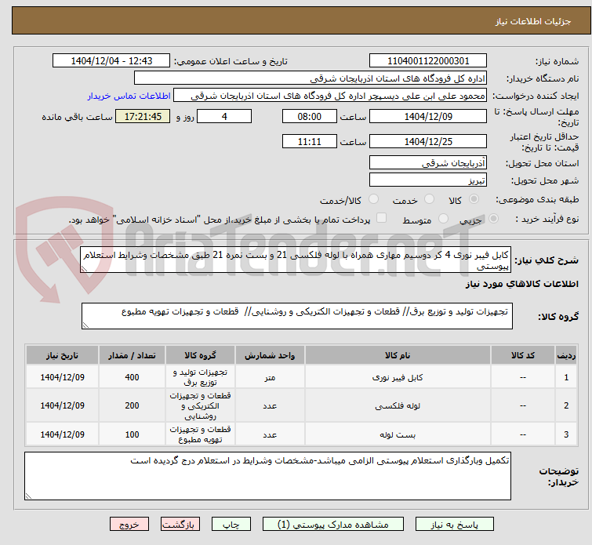Click the response deadline date 1404/12/09 field
Image resolution: width=592 pixels, height=545 pixels.
(x=428, y=116)
